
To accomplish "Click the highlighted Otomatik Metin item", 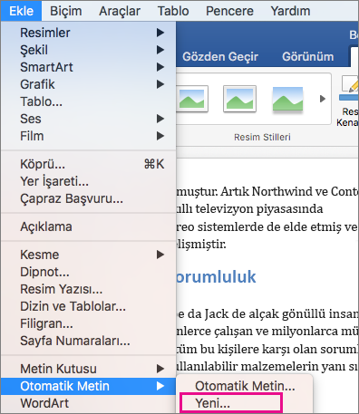I will (x=88, y=386).
